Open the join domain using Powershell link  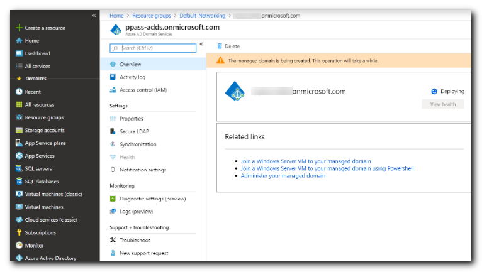click(x=327, y=168)
